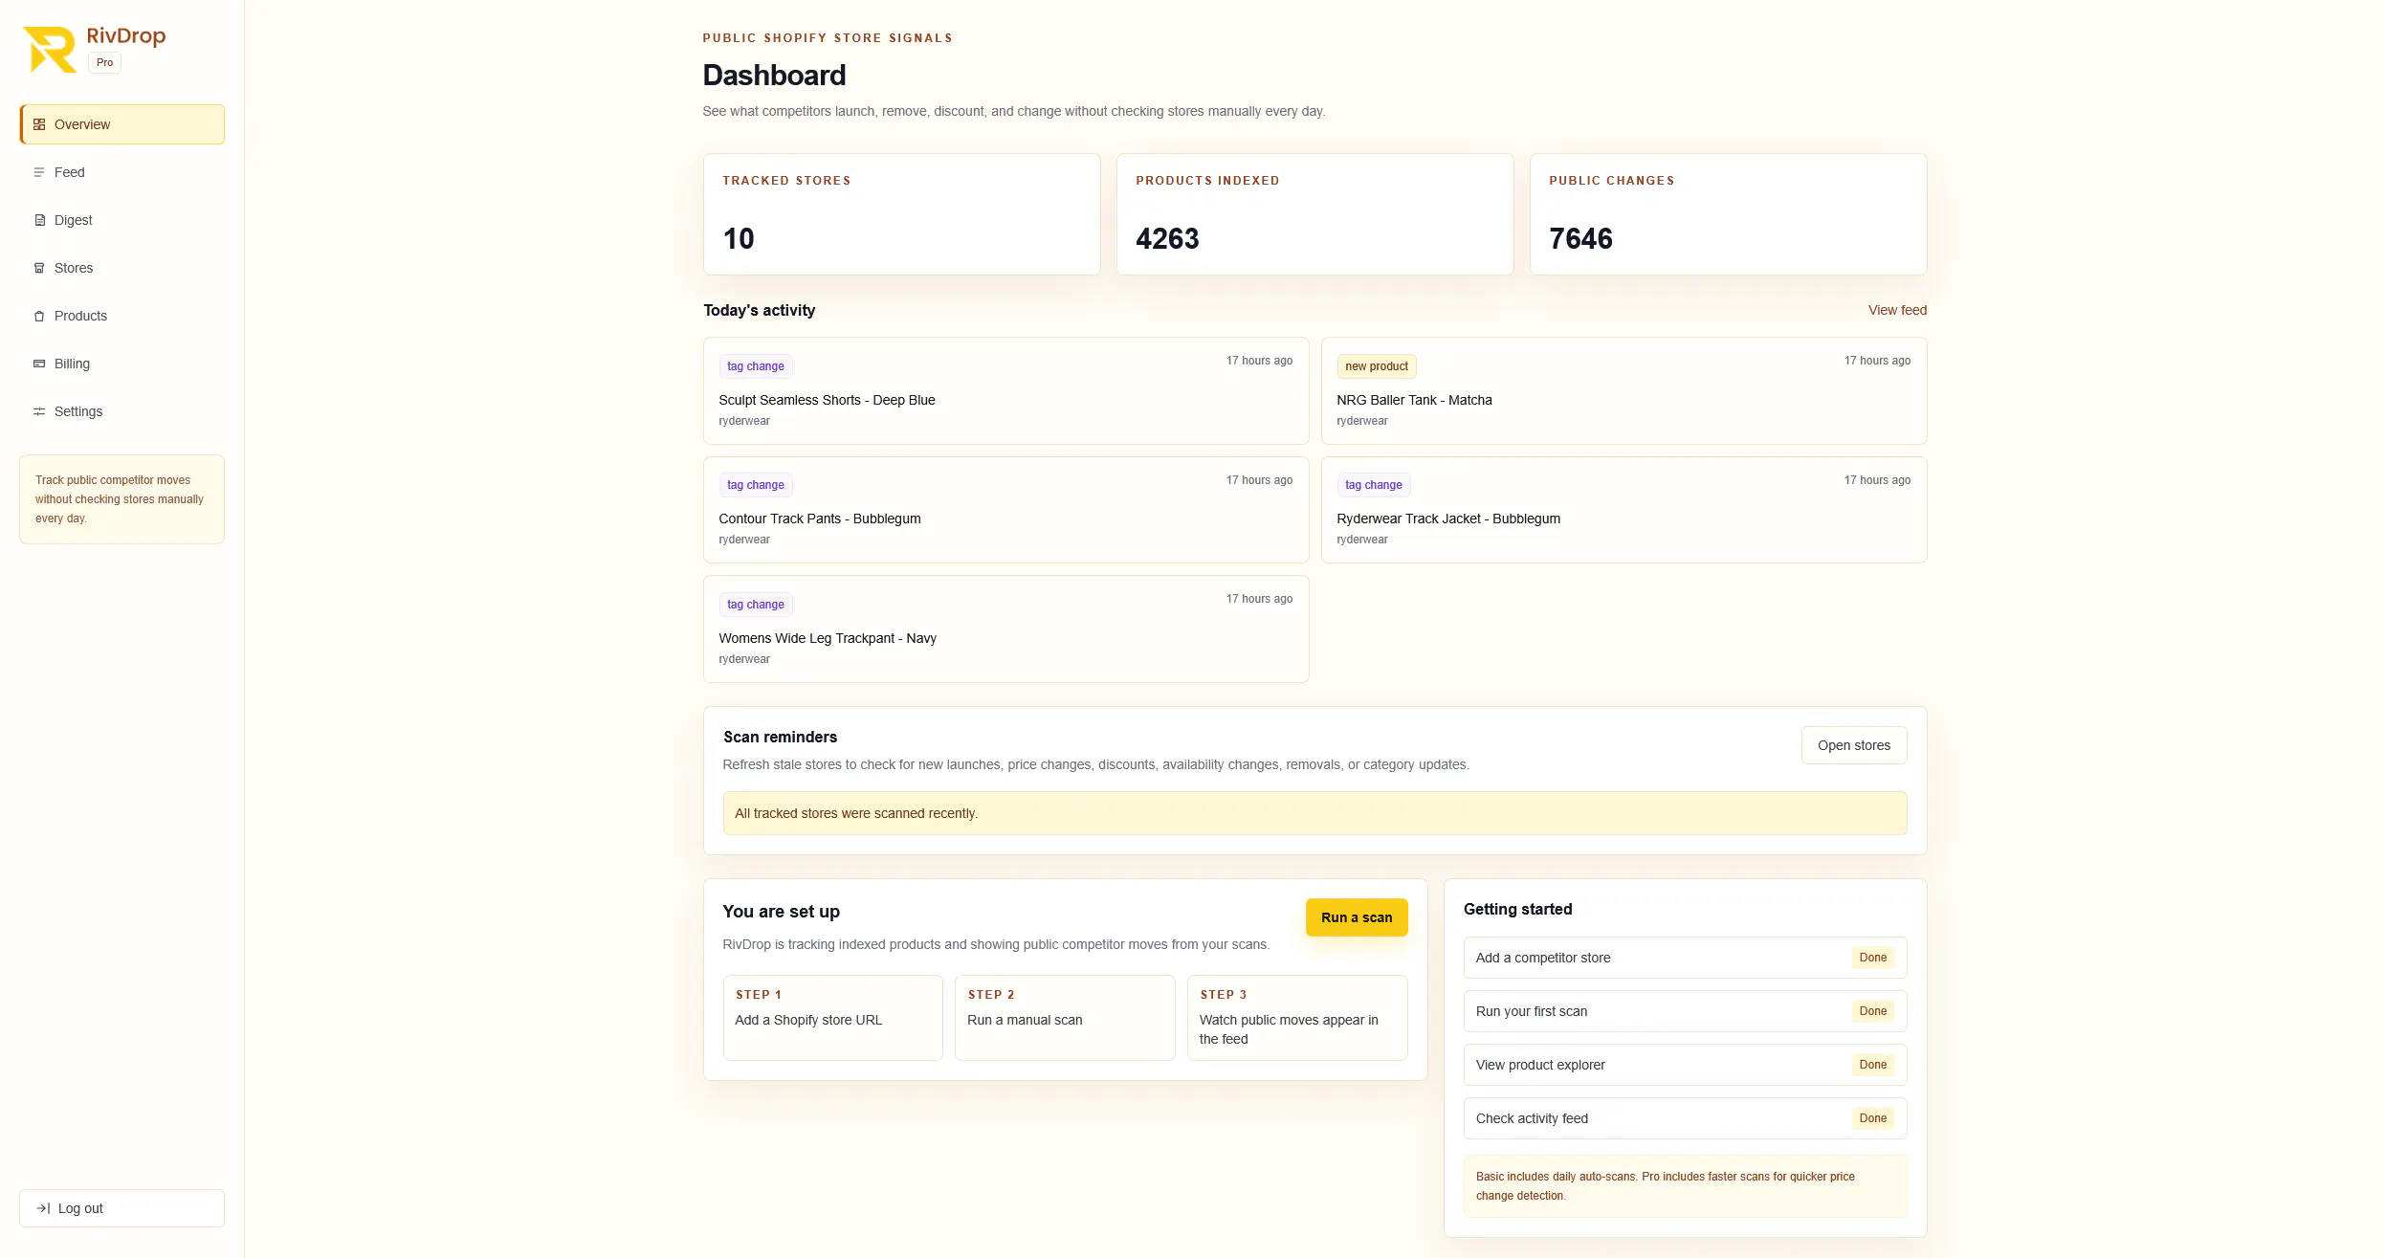Click the Scan reminders heading
Viewport: 2385px width, 1258px height.
pyautogui.click(x=780, y=737)
